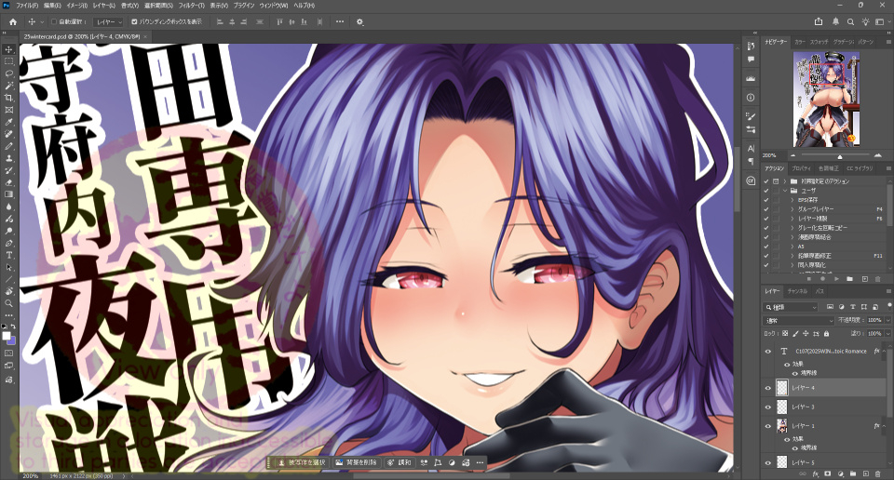Choose the Horizontal Type tool
This screenshot has width=894, height=480.
(x=9, y=254)
